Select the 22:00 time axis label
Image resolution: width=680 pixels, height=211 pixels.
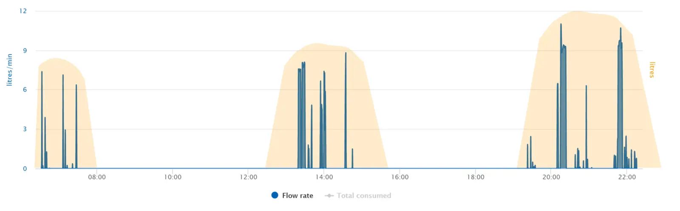627,177
